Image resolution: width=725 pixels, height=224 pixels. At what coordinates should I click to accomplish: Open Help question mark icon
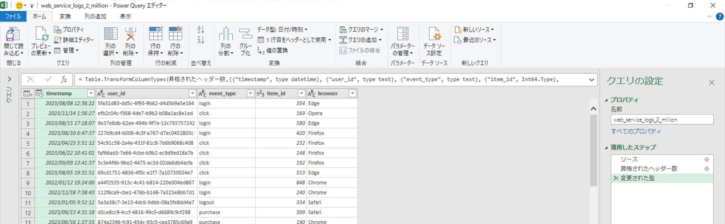[x=720, y=17]
